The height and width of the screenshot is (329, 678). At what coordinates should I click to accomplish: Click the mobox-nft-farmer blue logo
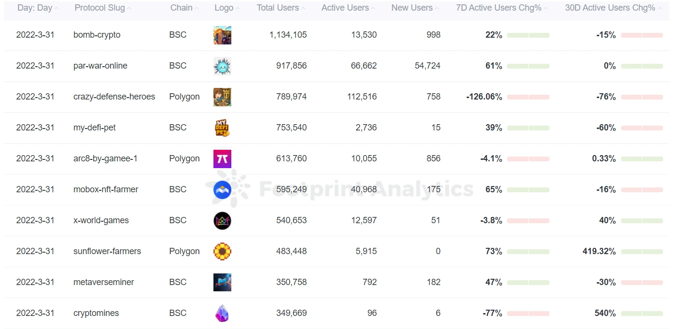pos(222,190)
